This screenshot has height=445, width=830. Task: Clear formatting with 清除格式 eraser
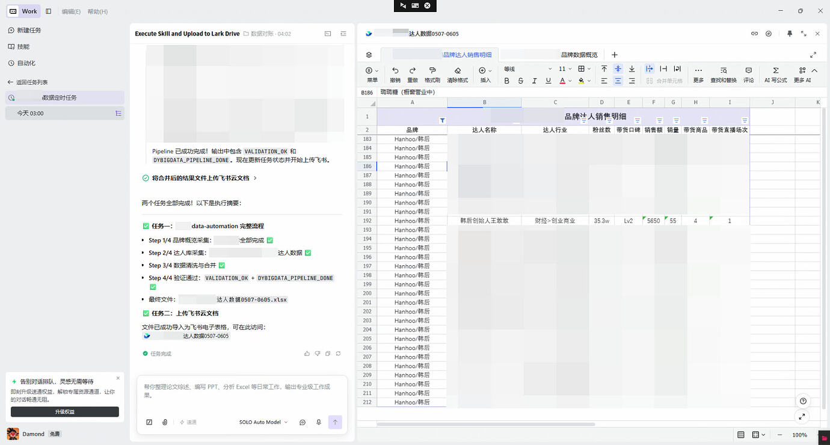[458, 74]
